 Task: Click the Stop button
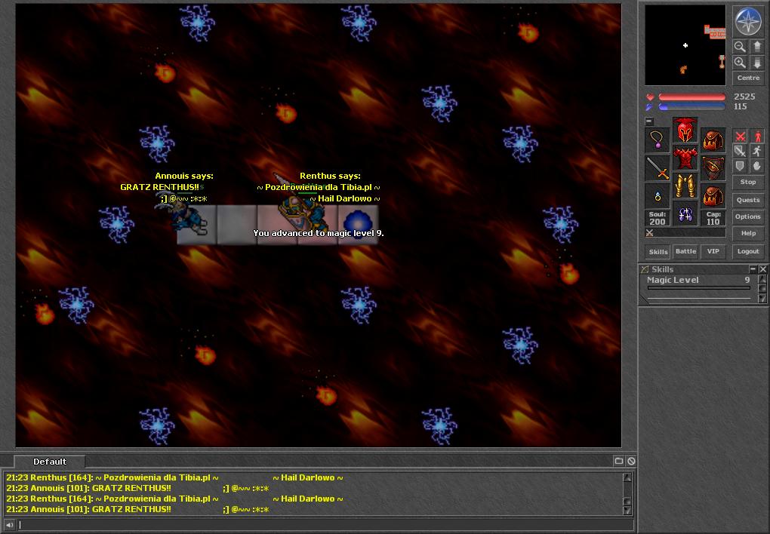click(x=748, y=182)
